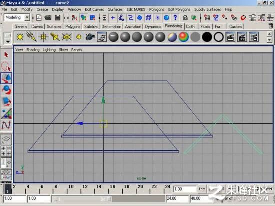Open the question mark help icon
The image size is (275, 206).
tap(175, 17)
